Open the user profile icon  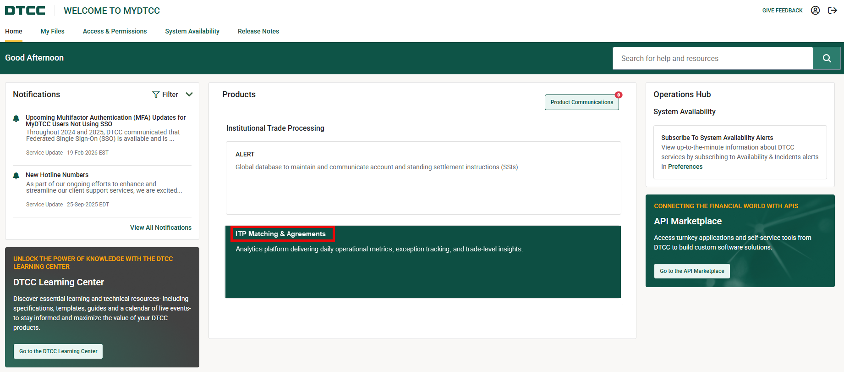coord(815,11)
